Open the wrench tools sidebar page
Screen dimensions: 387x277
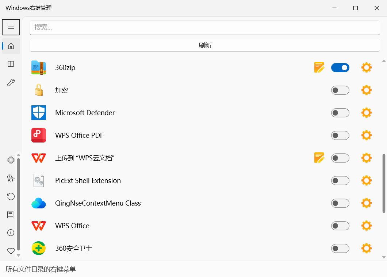pyautogui.click(x=11, y=82)
